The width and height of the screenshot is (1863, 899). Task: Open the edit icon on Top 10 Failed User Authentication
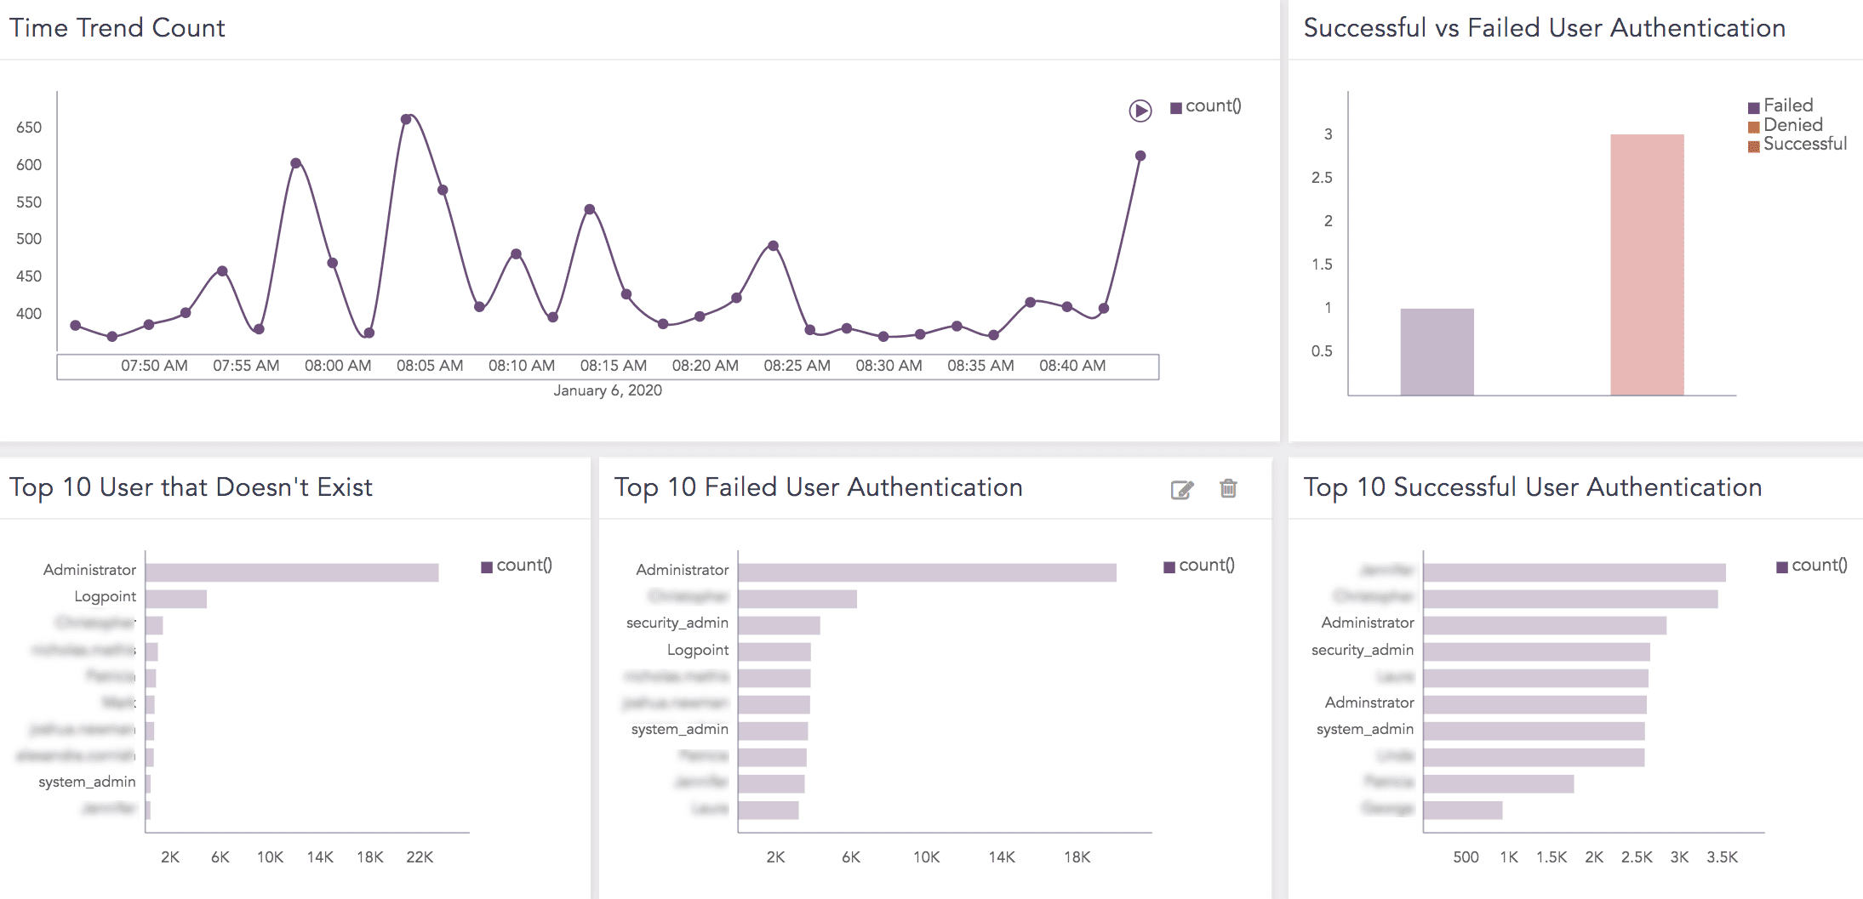[x=1180, y=489]
